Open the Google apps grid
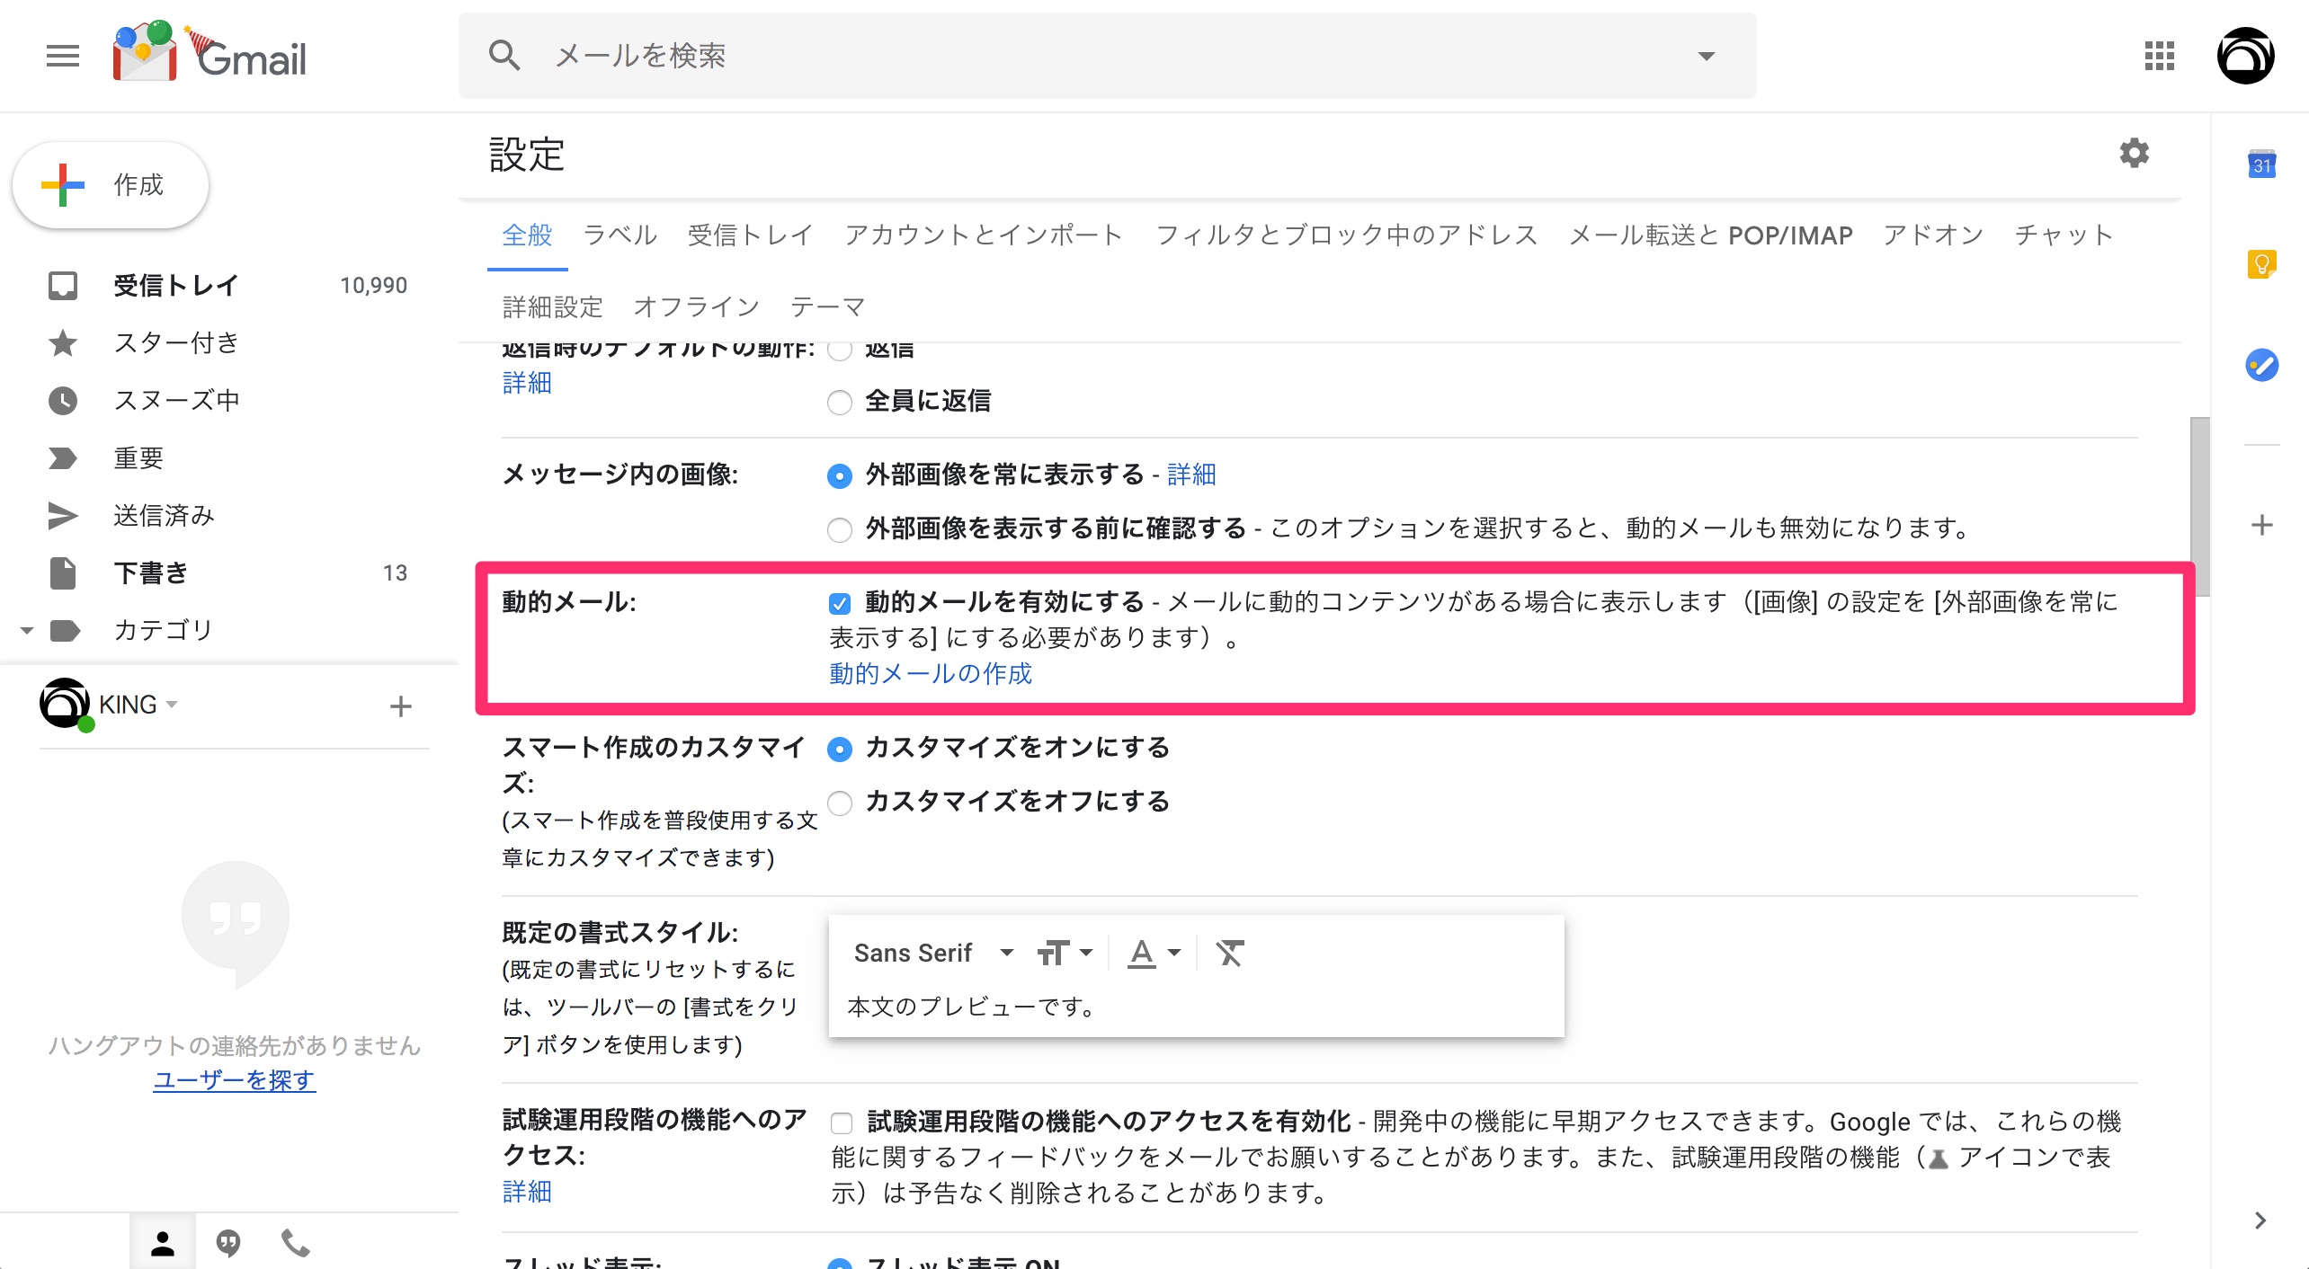This screenshot has height=1269, width=2309. coord(2159,56)
